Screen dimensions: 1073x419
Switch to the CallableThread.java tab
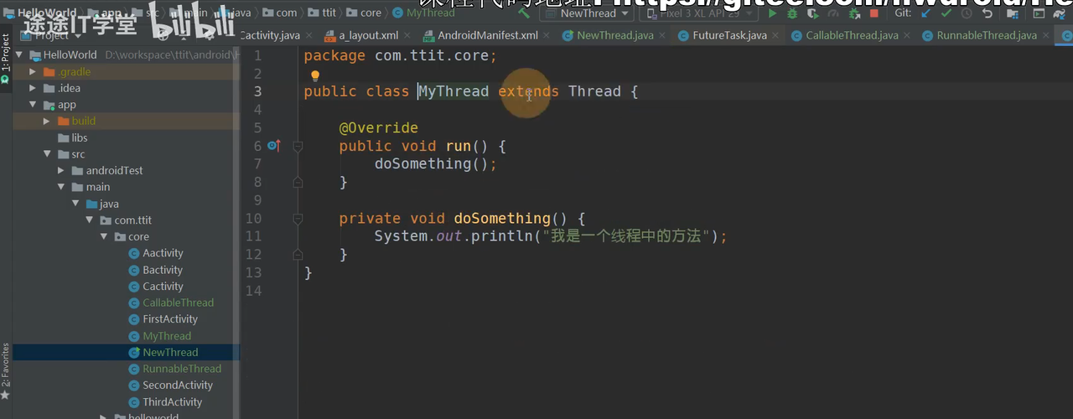(852, 35)
